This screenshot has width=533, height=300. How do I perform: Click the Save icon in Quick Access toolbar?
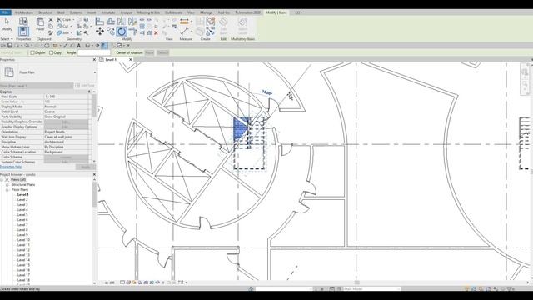coord(10,46)
